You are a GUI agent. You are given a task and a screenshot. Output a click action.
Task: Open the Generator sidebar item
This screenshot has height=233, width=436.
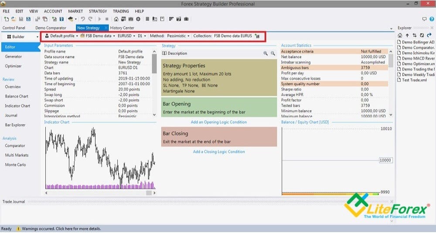click(x=14, y=56)
